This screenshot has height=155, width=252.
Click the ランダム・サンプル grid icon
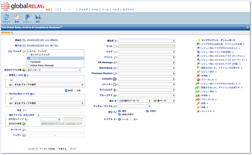point(115,106)
